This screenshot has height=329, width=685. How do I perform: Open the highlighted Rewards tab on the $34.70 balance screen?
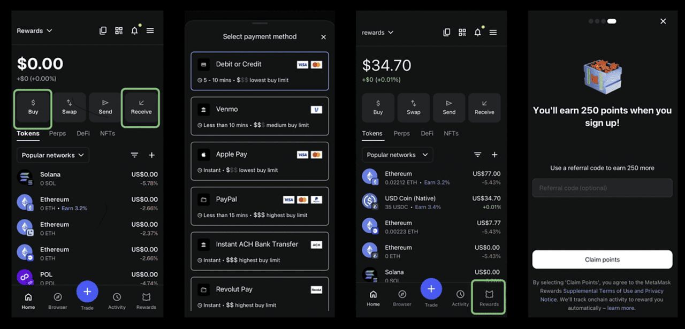[x=489, y=297]
